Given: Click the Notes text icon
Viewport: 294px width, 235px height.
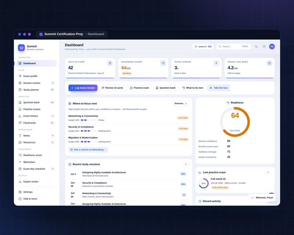Looking at the screenshot, I should click(x=20, y=136).
